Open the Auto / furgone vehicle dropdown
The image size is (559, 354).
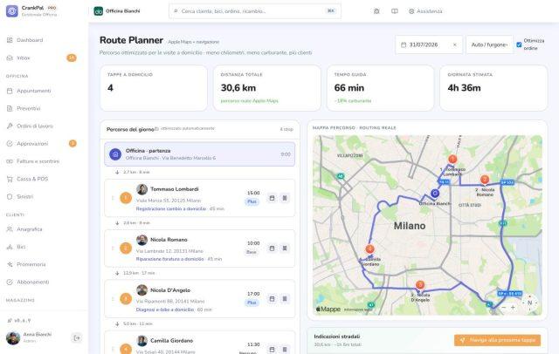tap(489, 44)
